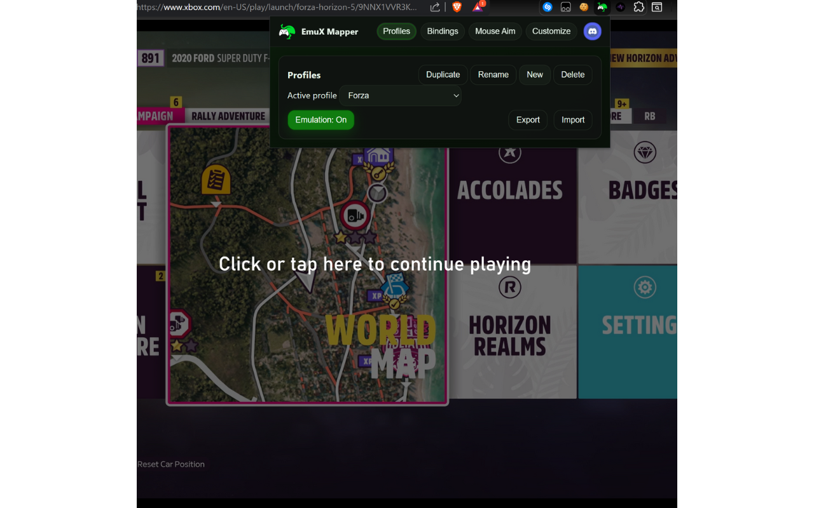Toggle Emulation off
This screenshot has width=814, height=508.
(x=321, y=119)
